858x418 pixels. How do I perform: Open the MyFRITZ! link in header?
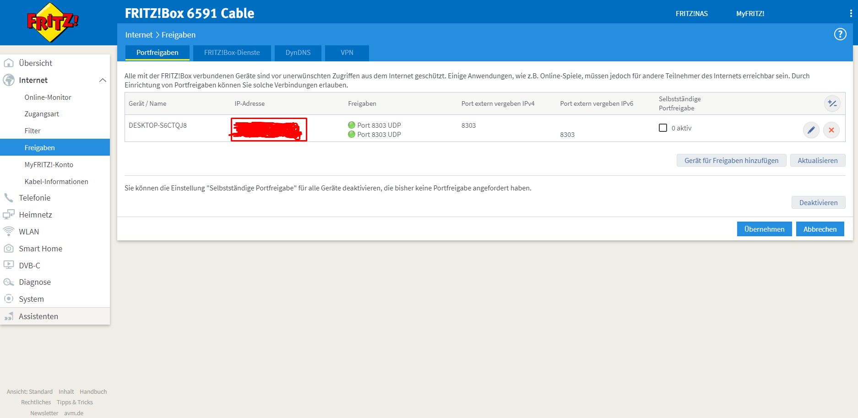coord(749,14)
